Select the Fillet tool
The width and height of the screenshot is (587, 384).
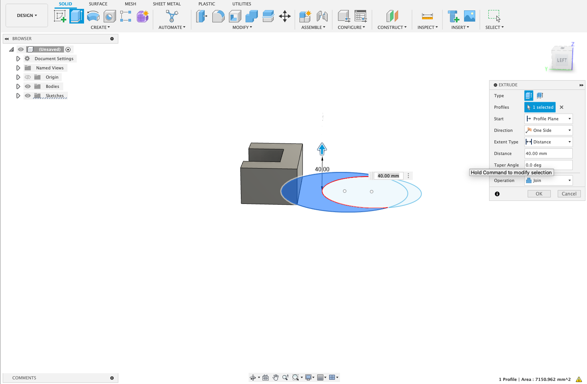[218, 16]
